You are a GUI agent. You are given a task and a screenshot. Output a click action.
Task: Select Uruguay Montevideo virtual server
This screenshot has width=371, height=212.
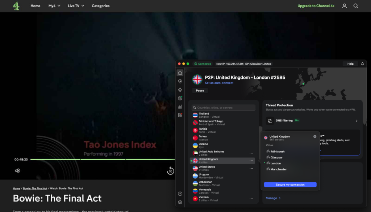(222, 176)
